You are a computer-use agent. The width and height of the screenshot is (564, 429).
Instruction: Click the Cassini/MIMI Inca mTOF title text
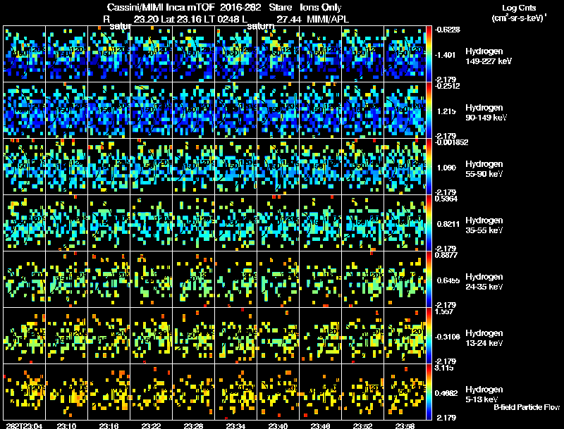(x=161, y=7)
